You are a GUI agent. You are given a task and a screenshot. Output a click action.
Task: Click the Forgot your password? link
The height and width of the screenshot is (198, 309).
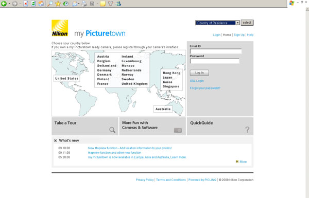click(x=205, y=88)
